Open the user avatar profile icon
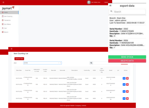149x108 pixels. pyautogui.click(x=89, y=2)
